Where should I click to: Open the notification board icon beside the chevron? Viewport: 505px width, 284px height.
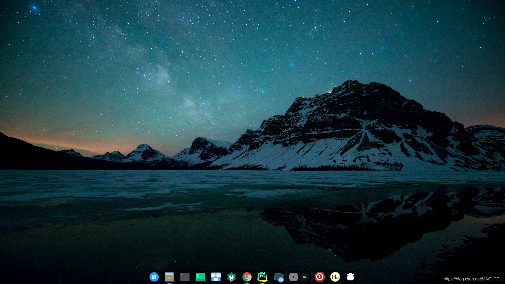[x=304, y=277]
